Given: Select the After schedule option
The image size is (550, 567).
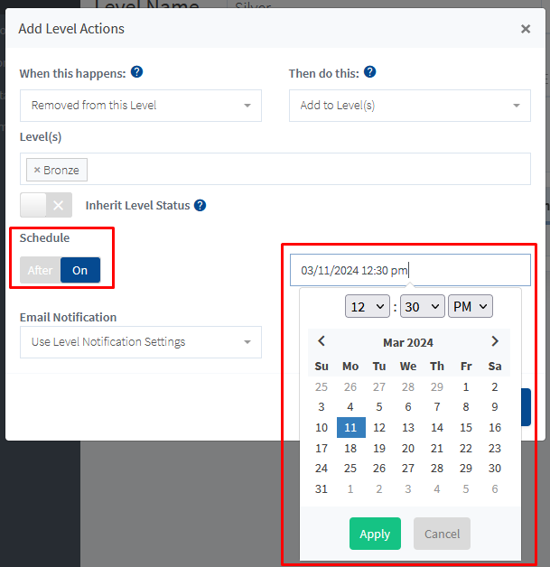Looking at the screenshot, I should point(40,270).
